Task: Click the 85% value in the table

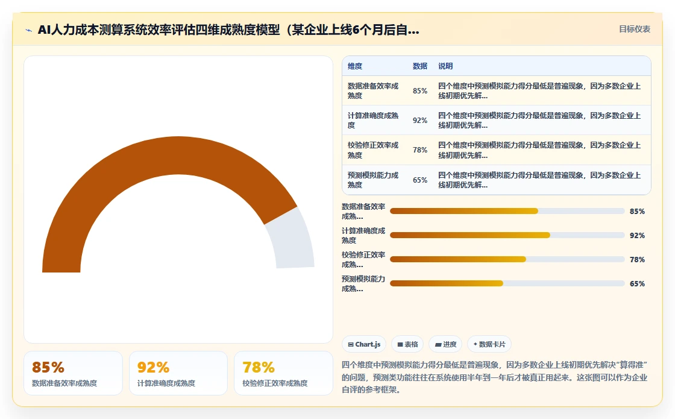Action: [x=420, y=91]
